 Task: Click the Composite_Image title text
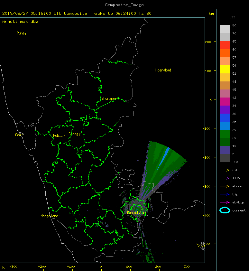pos(124,5)
